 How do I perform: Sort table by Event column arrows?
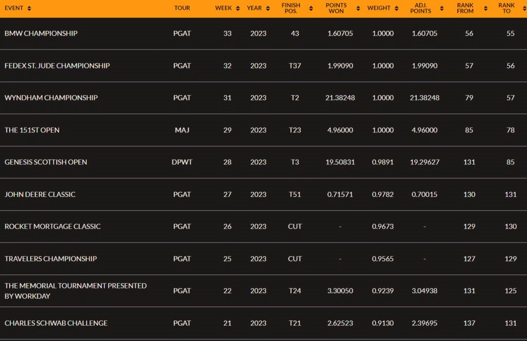point(29,8)
